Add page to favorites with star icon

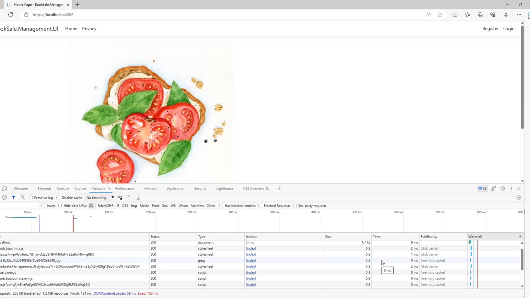(x=440, y=14)
